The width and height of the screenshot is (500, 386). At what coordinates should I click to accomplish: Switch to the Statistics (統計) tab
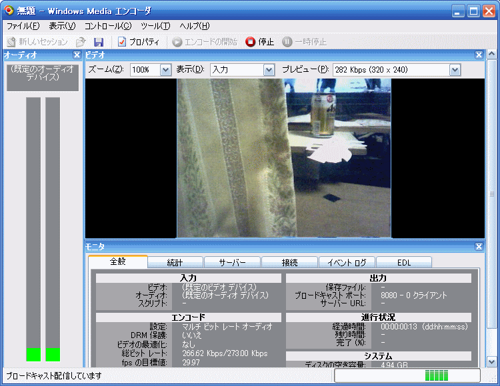pos(174,262)
